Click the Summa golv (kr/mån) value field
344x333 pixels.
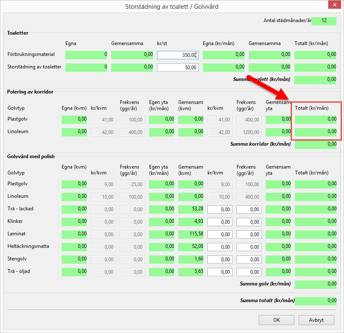(x=315, y=284)
